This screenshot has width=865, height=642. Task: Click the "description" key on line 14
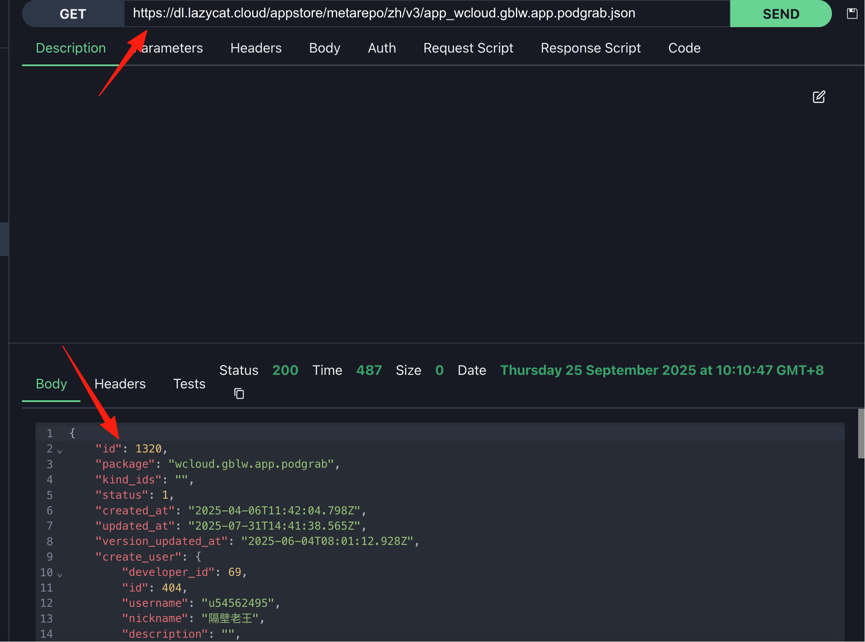point(165,634)
